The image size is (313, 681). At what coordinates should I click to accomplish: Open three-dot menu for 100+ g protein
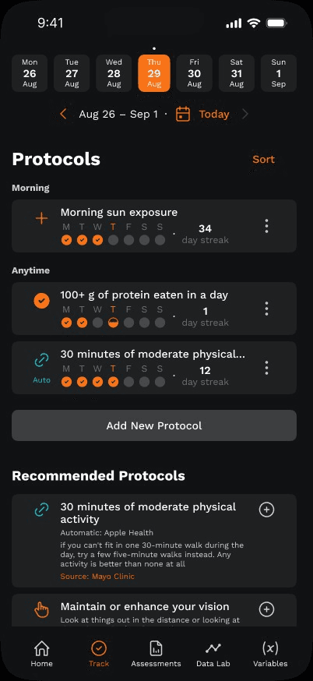point(266,309)
